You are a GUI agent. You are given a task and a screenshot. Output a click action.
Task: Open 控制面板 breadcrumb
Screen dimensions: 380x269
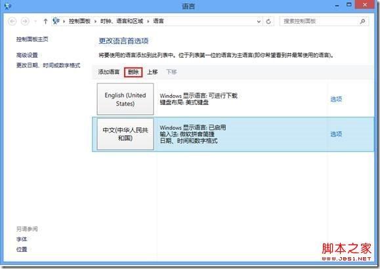(x=79, y=21)
